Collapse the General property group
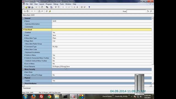This screenshot has height=99, width=176. pos(23,18)
